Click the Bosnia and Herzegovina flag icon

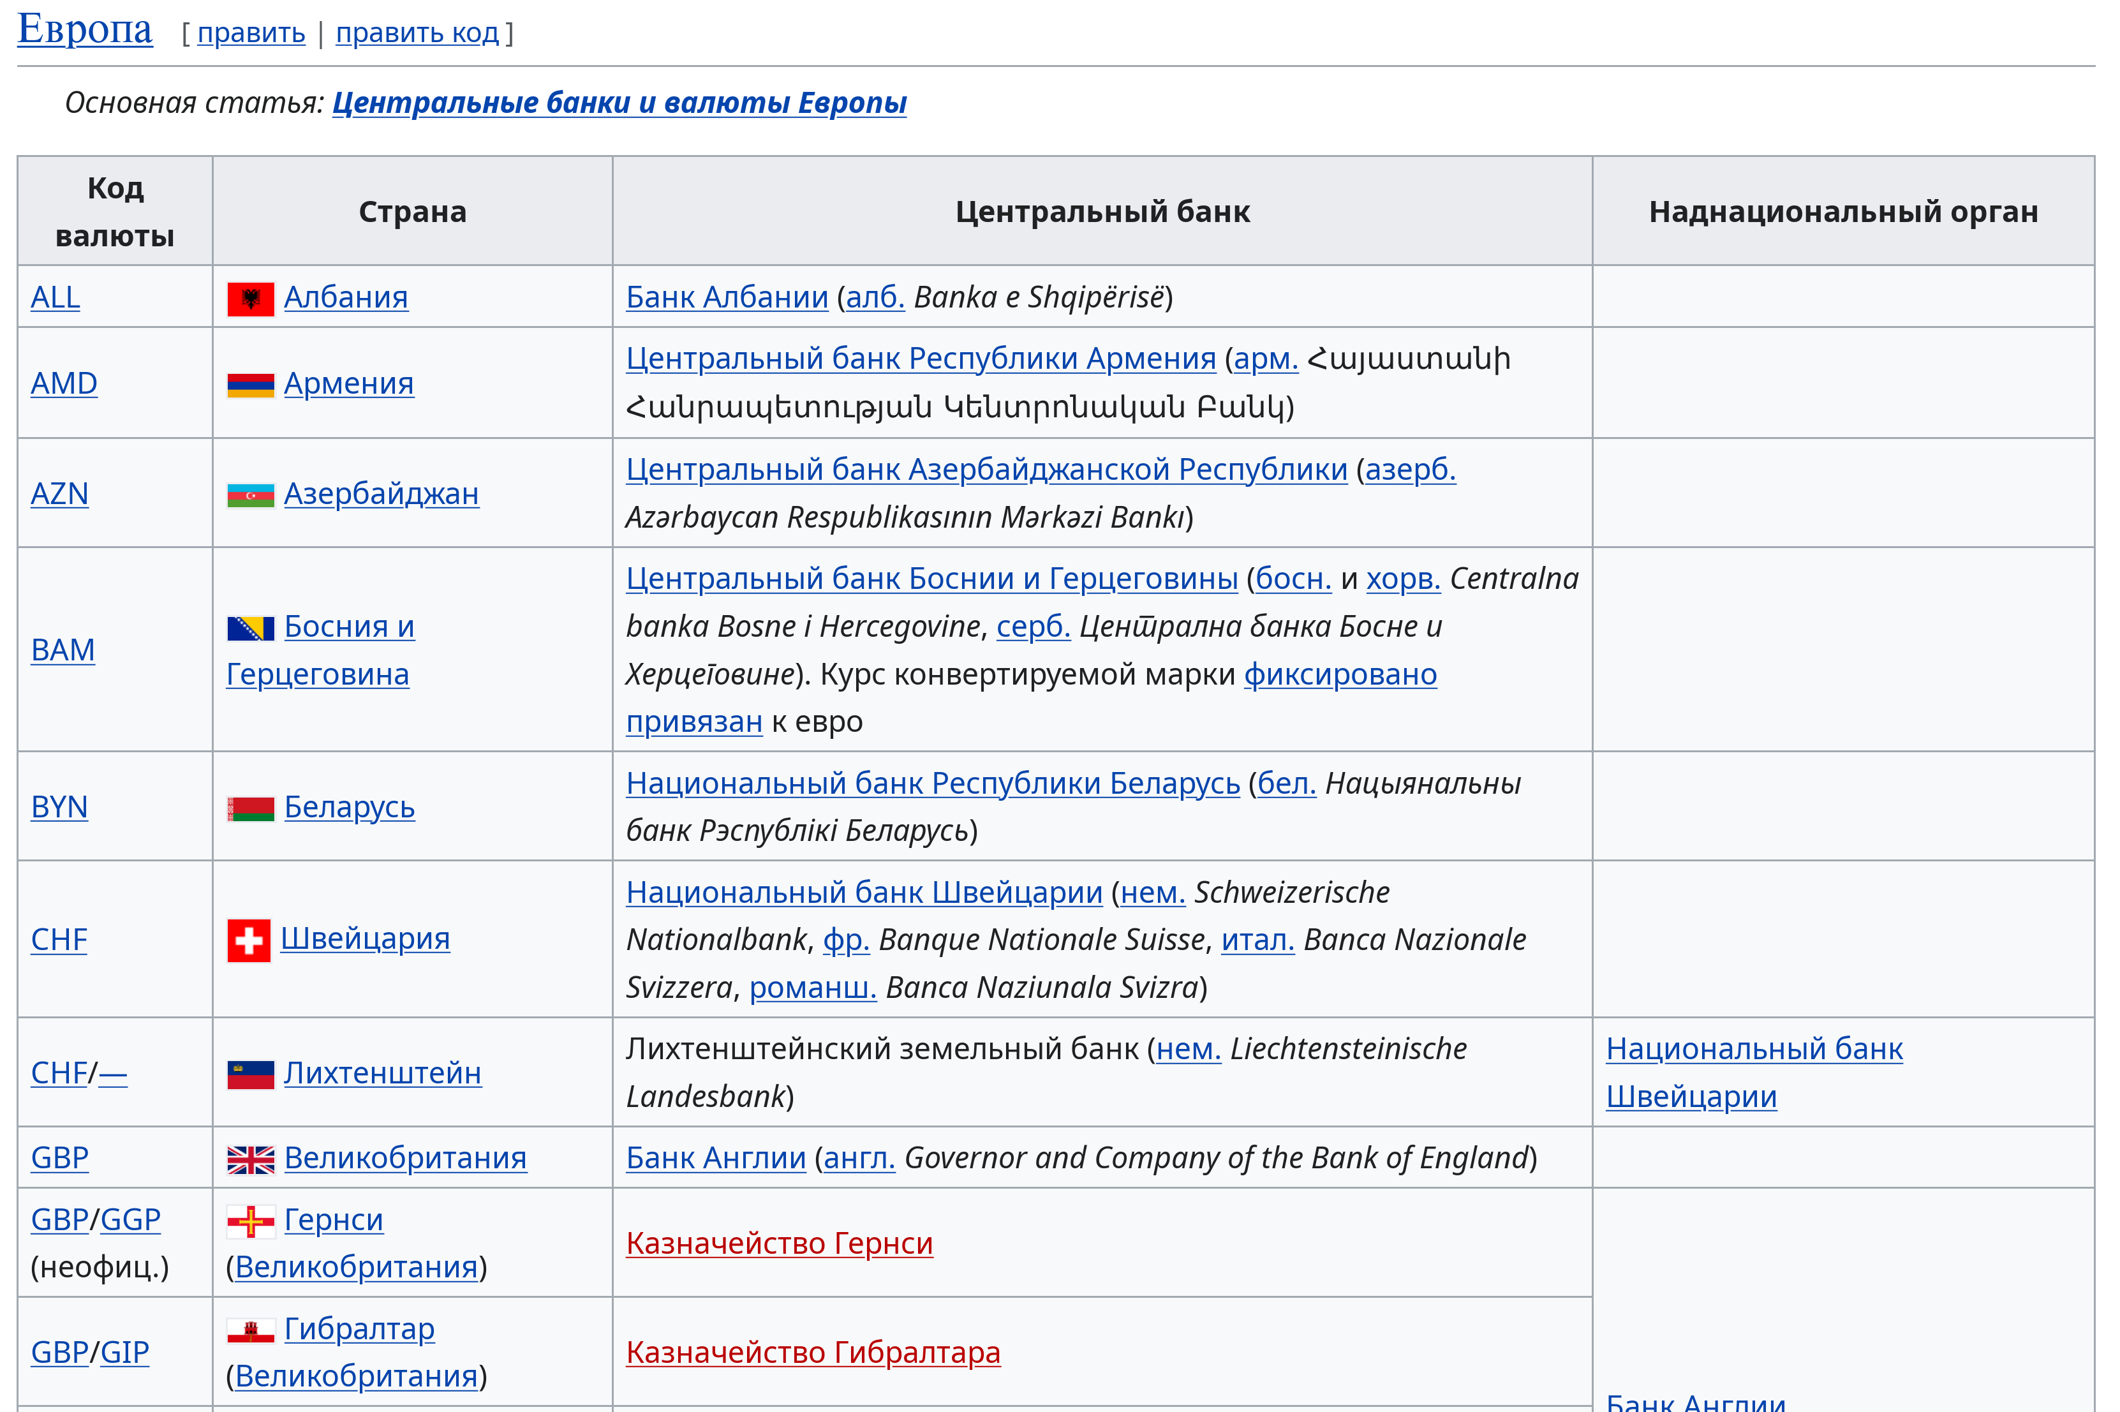point(250,628)
